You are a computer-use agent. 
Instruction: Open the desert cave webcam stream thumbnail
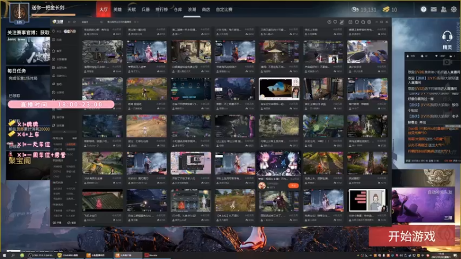279,89
